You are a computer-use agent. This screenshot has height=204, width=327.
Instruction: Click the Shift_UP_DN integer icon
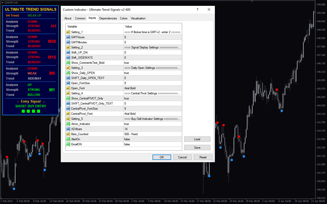click(68, 53)
